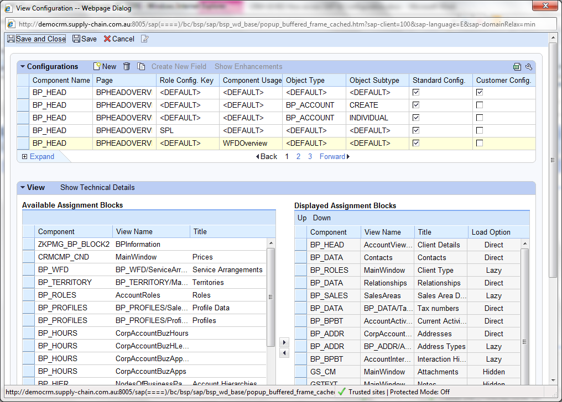This screenshot has height=402, width=562.
Task: Toggle Customer Config. checkbox for WFDOverview row
Action: click(x=480, y=143)
